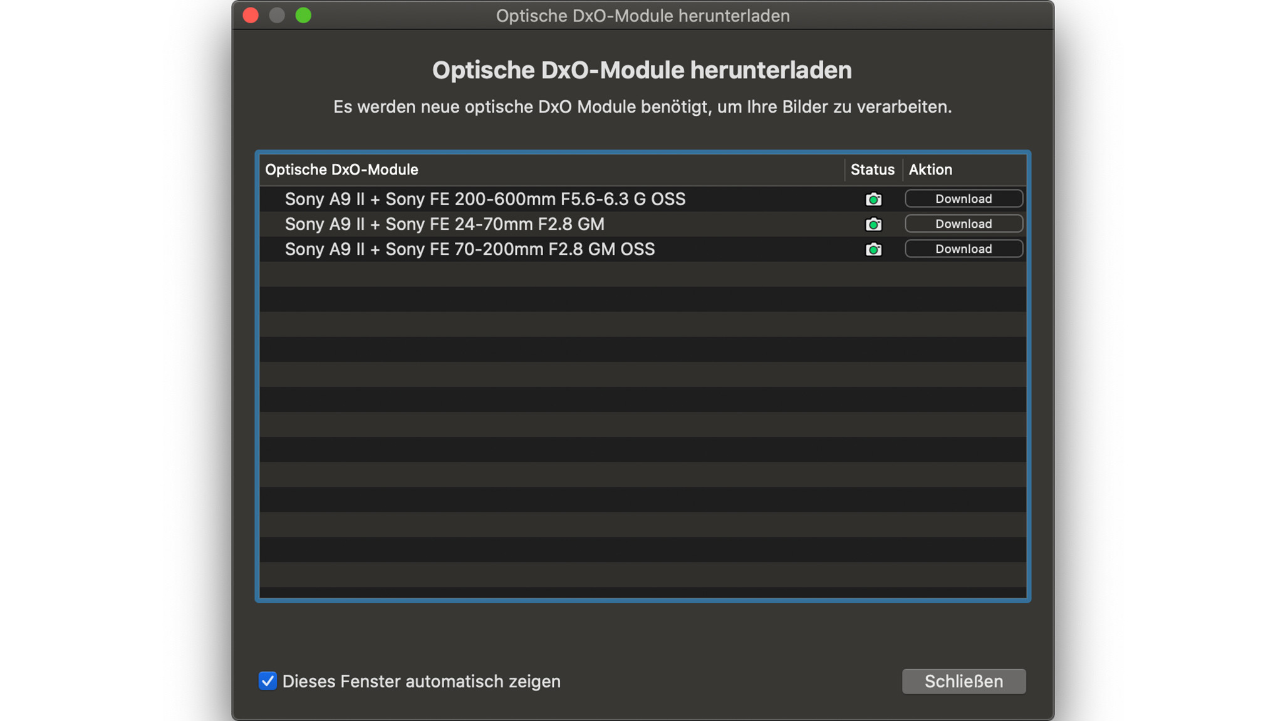This screenshot has height=721, width=1283.
Task: Click camera status icon for 24-70mm module
Action: pos(873,224)
